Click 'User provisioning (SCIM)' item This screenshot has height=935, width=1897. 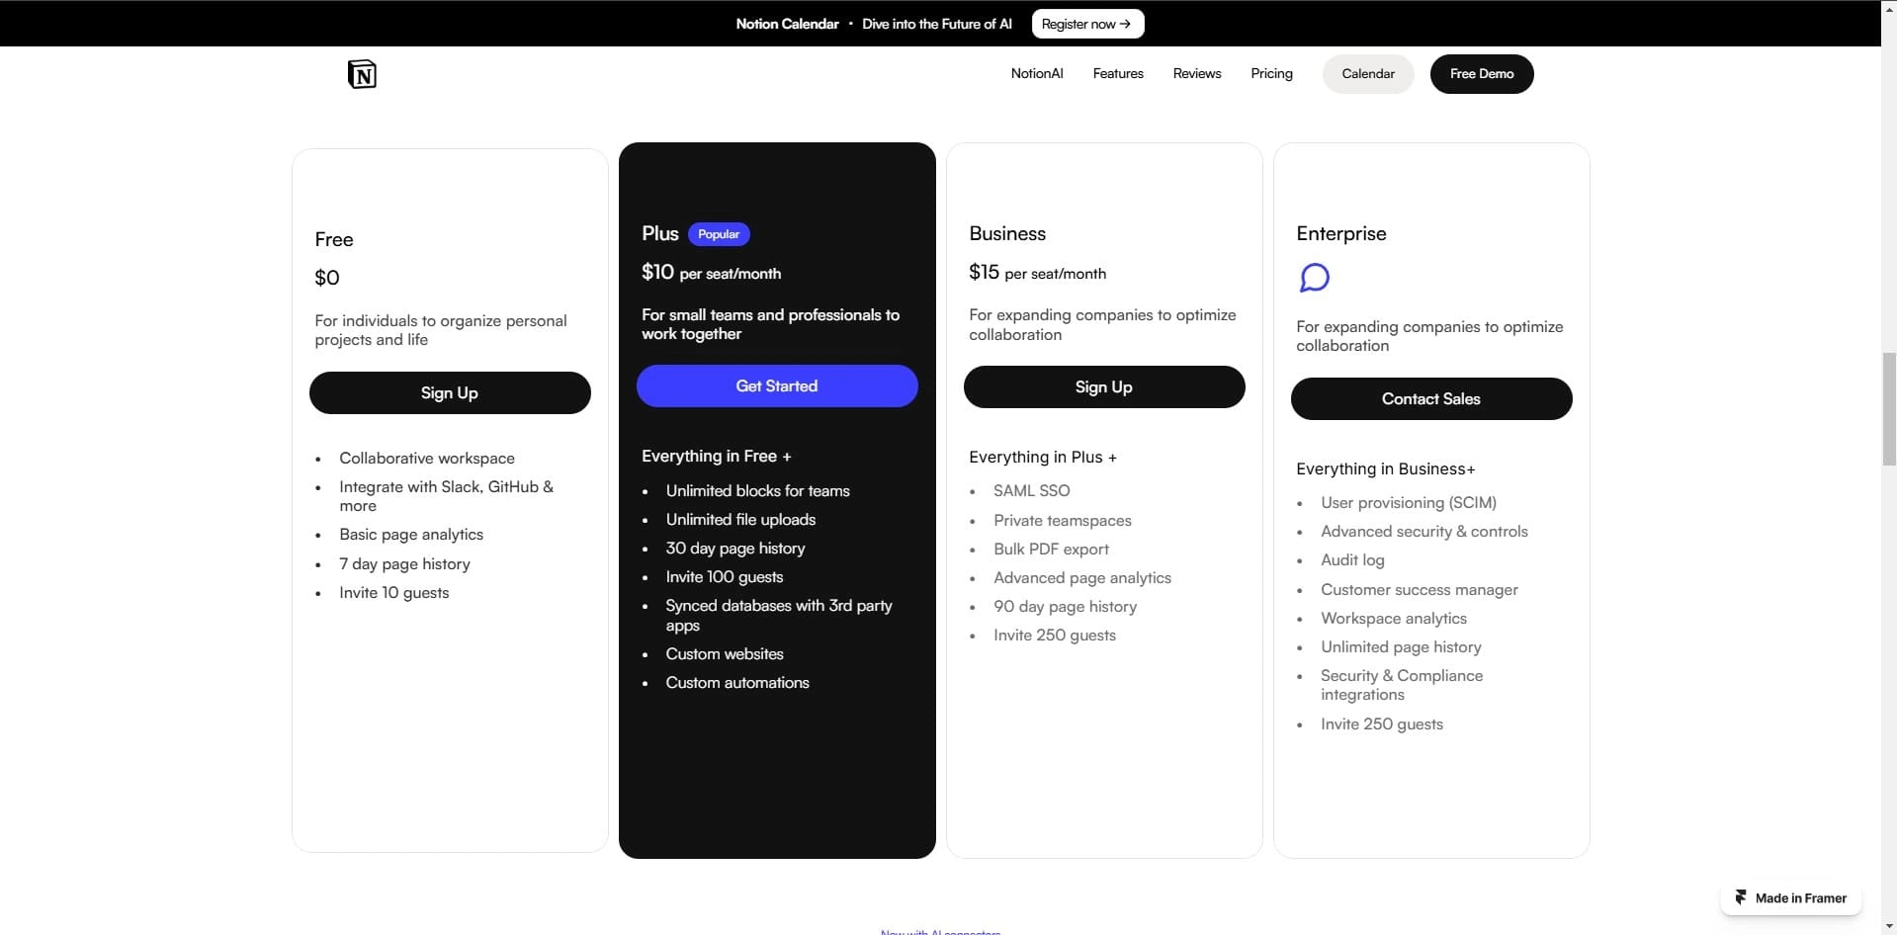pyautogui.click(x=1409, y=502)
